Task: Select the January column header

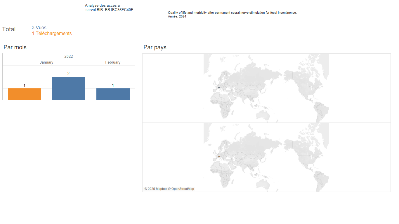Action: pyautogui.click(x=46, y=62)
